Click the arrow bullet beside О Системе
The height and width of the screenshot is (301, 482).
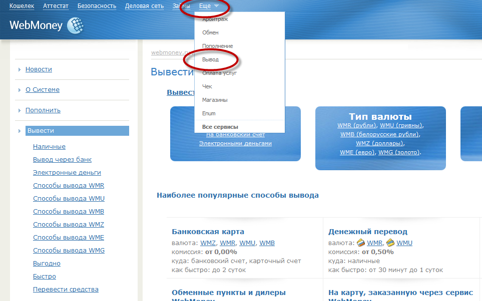pyautogui.click(x=20, y=90)
